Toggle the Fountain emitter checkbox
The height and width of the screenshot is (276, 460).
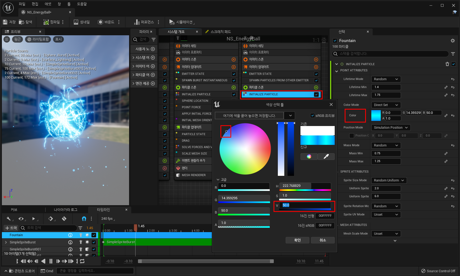click(335, 41)
